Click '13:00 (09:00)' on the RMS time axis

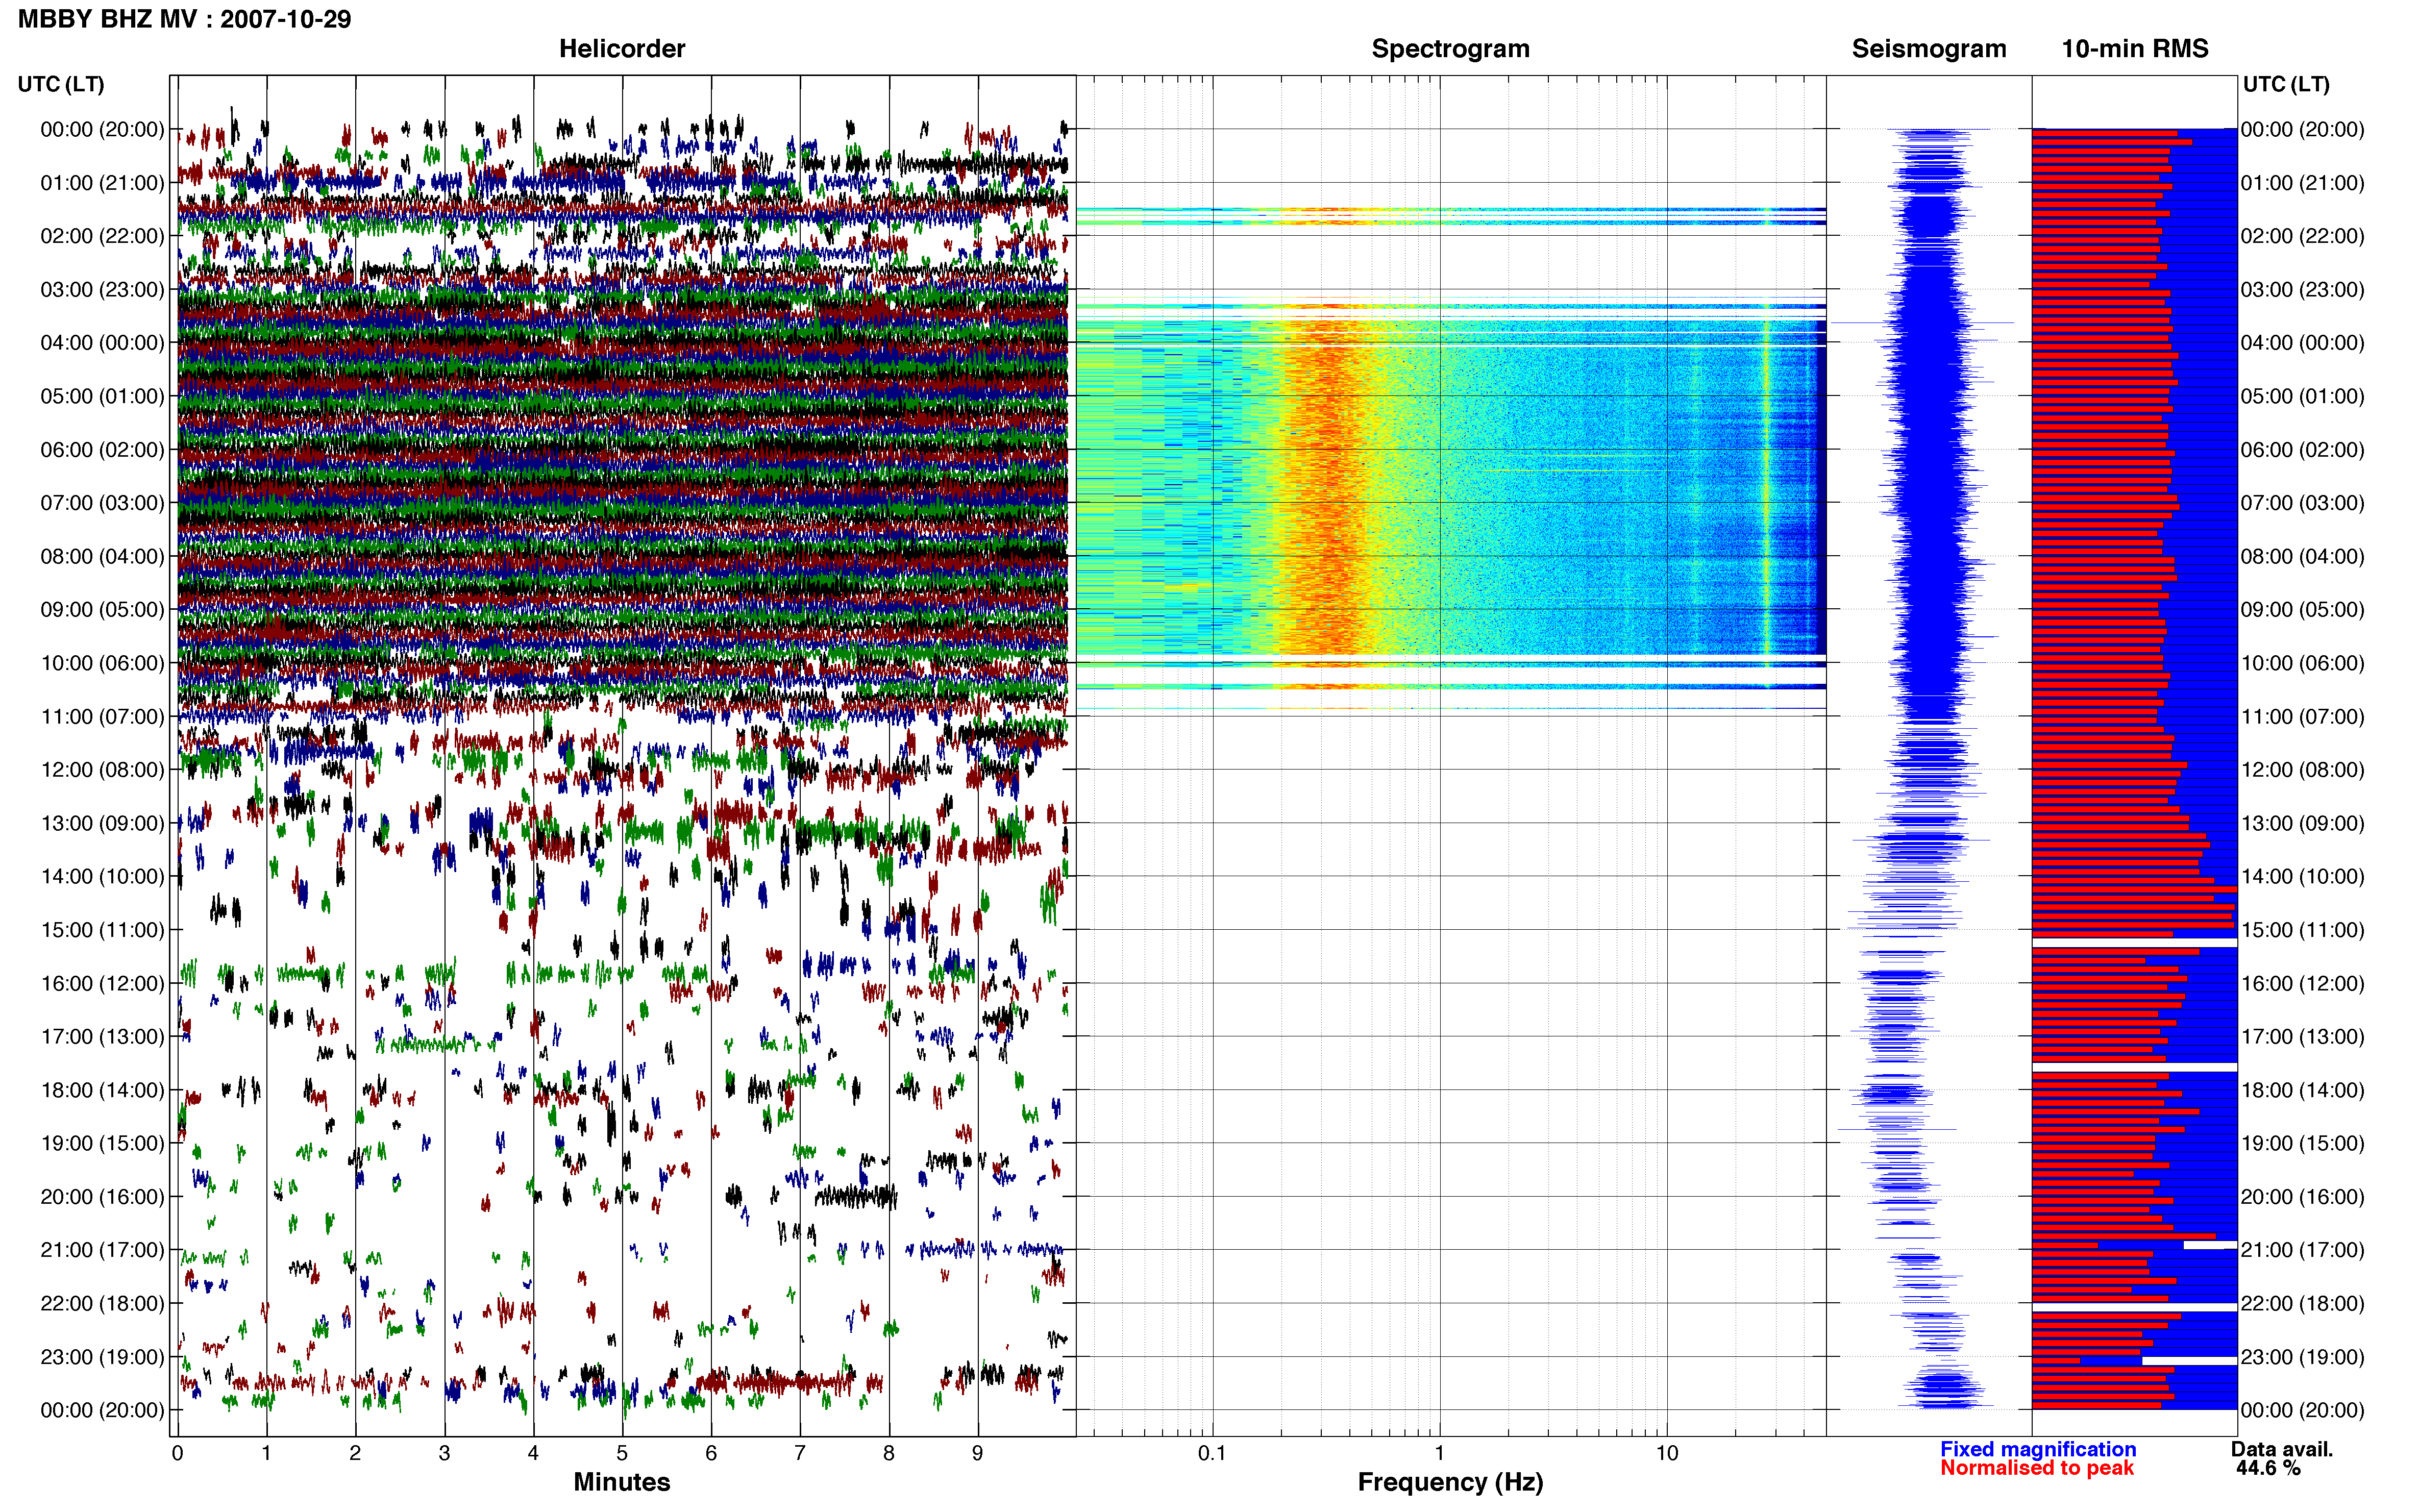tap(2302, 824)
